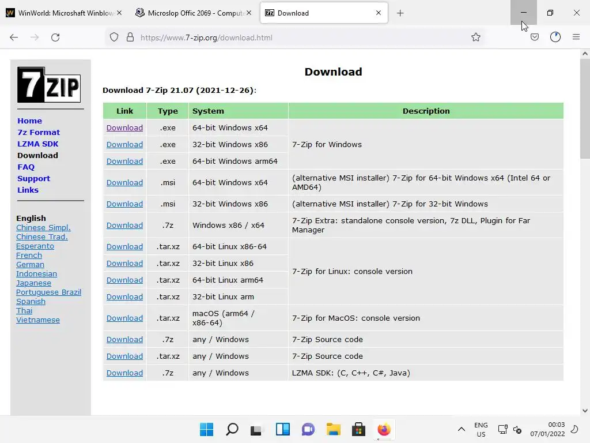Open the Firefox hamburger application menu
The width and height of the screenshot is (590, 443).
point(576,37)
